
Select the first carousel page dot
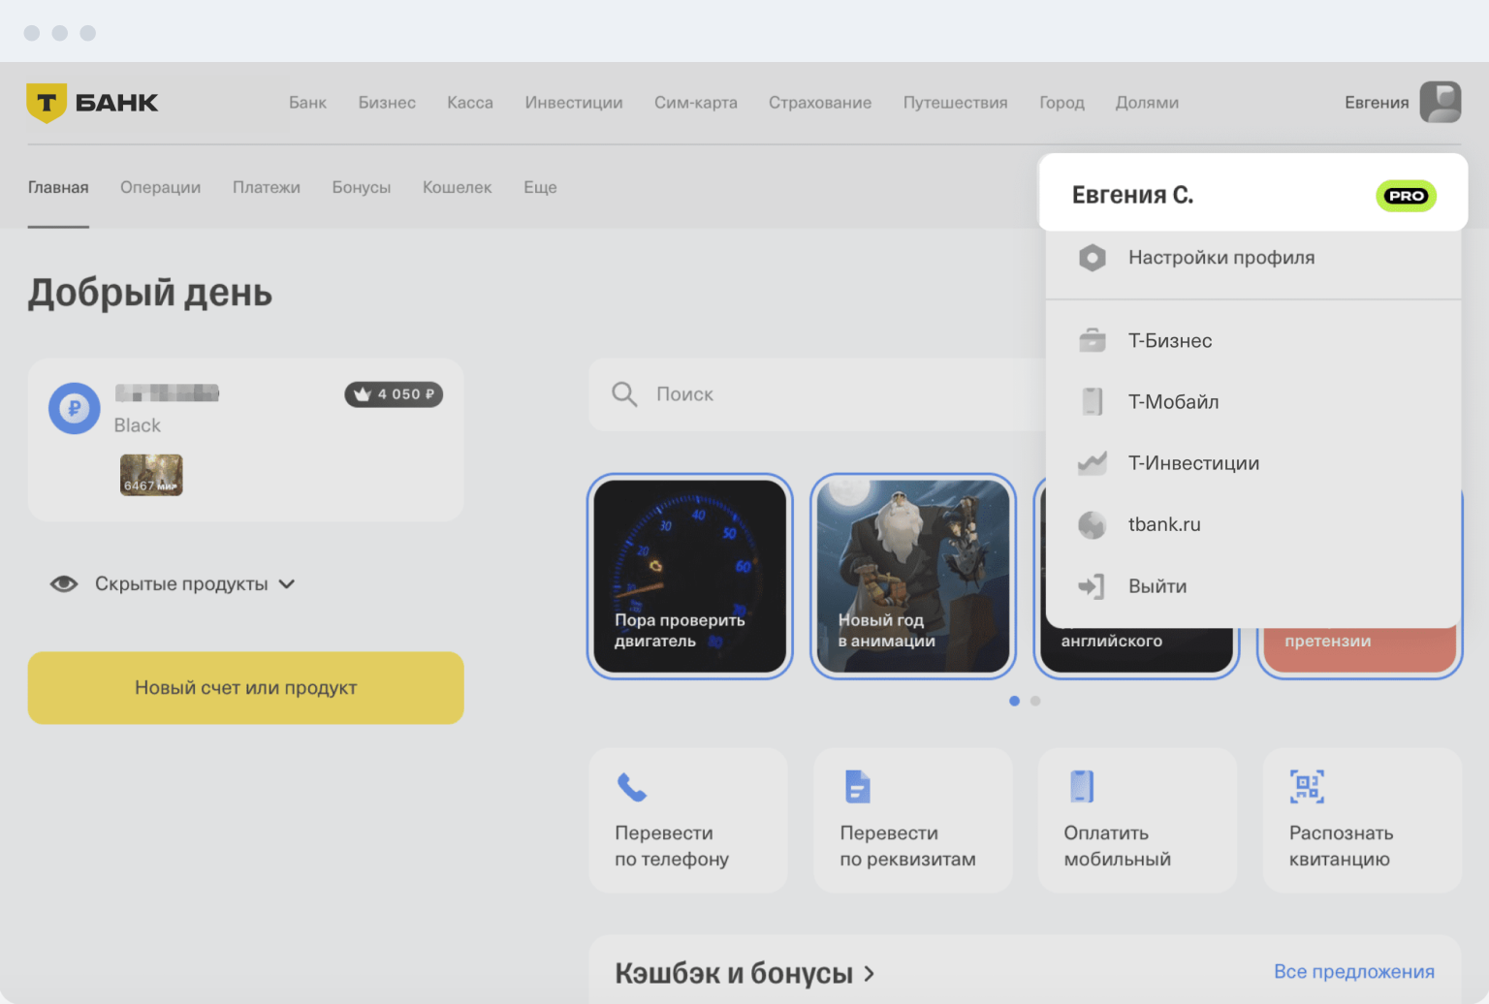(1014, 701)
